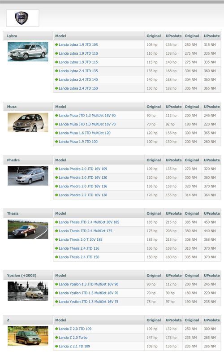Click the Lancia logo badge
The width and height of the screenshot is (224, 364).
(22, 18)
